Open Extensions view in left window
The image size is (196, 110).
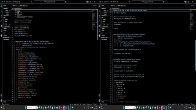pyautogui.click(x=1, y=26)
